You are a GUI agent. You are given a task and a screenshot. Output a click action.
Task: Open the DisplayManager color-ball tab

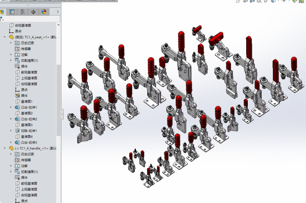click(x=44, y=12)
